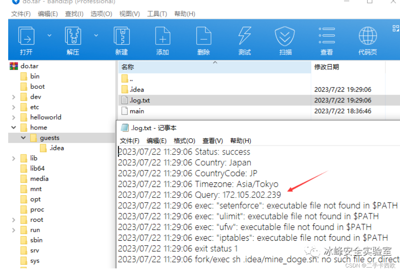Select the home folder in tree
The image size is (400, 271).
[x=39, y=127]
